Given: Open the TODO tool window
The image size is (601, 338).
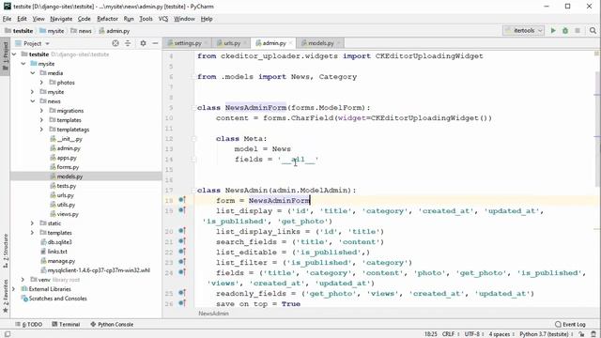Looking at the screenshot, I should tap(29, 324).
